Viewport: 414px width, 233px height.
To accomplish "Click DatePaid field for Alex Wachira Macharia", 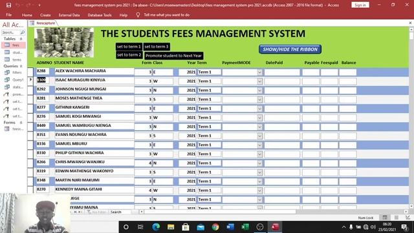I will point(282,72).
